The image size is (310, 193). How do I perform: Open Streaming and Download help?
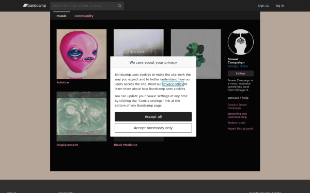(237, 115)
